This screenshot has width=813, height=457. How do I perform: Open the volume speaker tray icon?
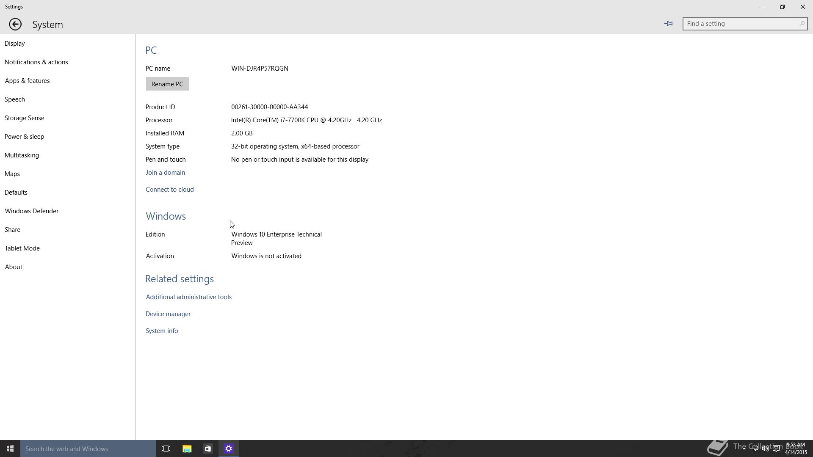click(x=766, y=449)
